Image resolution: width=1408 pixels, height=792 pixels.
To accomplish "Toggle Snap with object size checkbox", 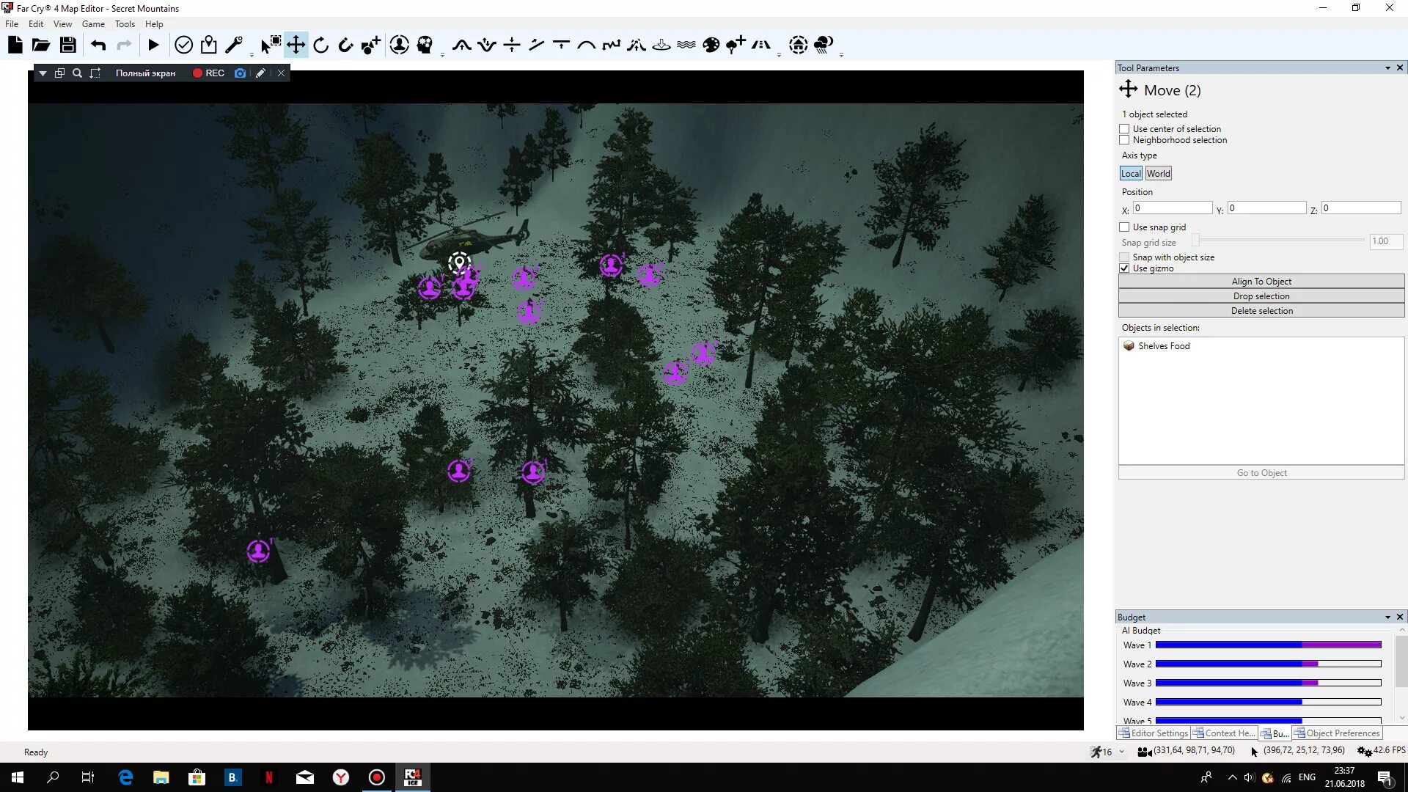I will tap(1124, 257).
